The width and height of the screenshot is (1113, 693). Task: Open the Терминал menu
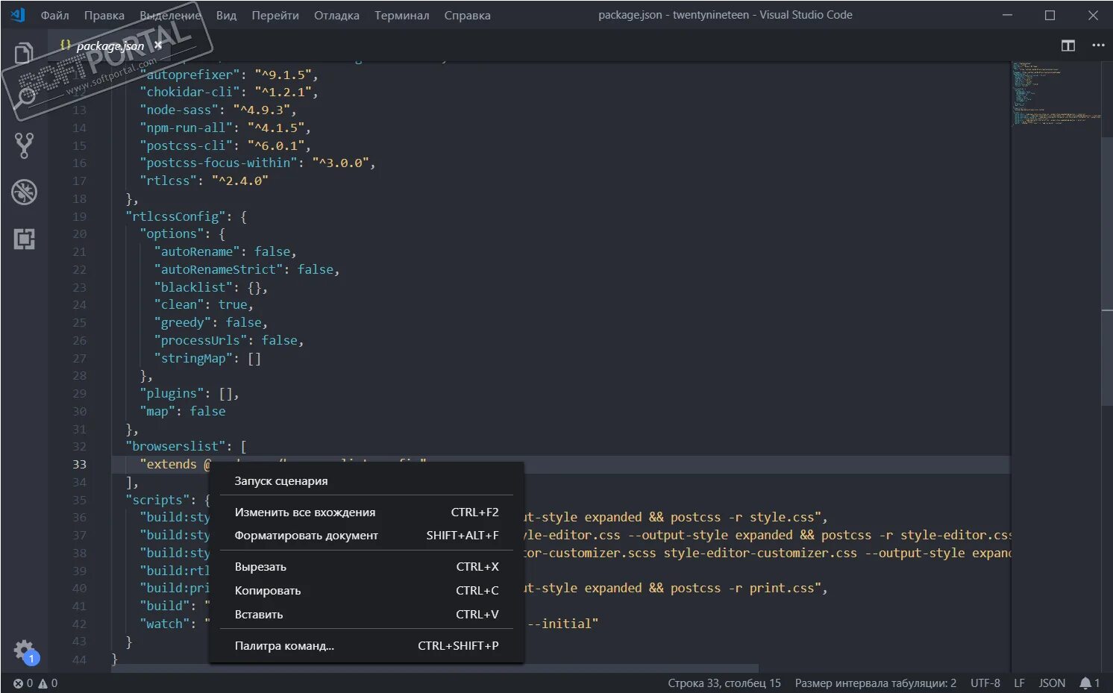[x=401, y=15]
